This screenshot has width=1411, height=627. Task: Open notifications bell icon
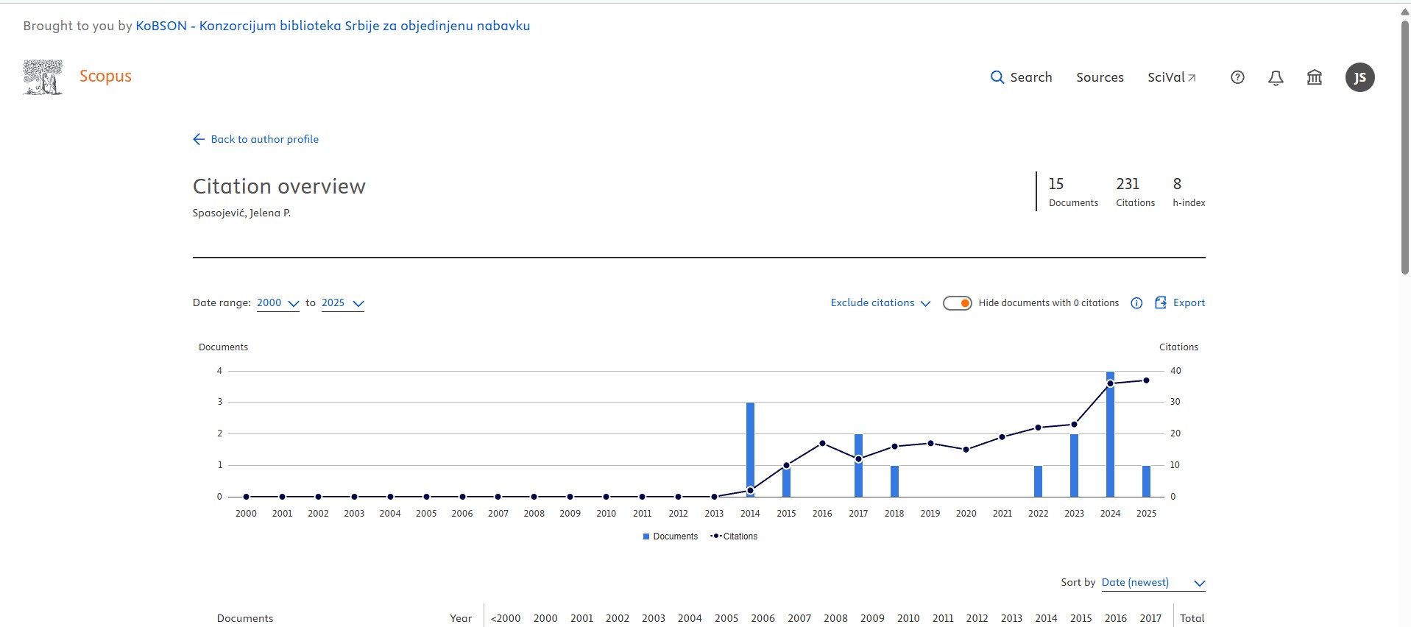[1276, 77]
